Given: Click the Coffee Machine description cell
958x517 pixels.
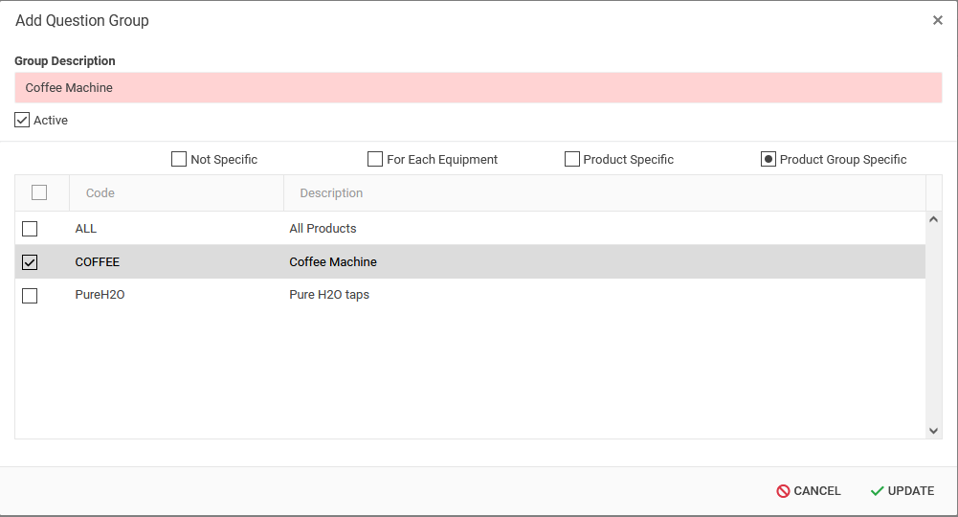Looking at the screenshot, I should pyautogui.click(x=333, y=262).
